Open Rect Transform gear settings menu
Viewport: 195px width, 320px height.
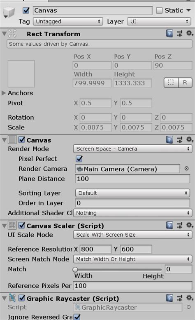coord(190,33)
